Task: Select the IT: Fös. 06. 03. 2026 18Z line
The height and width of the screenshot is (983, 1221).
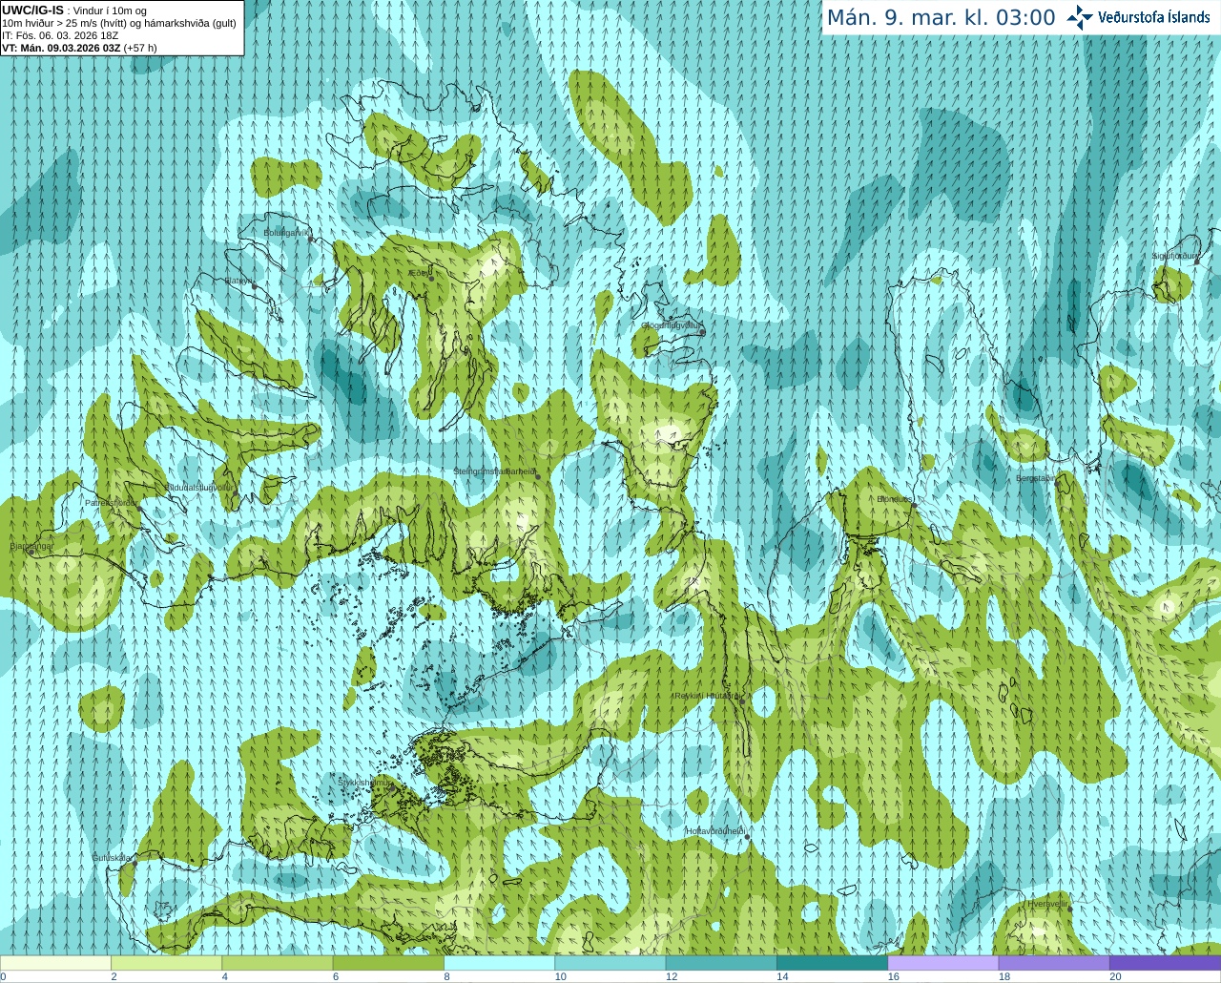Action: (60, 35)
